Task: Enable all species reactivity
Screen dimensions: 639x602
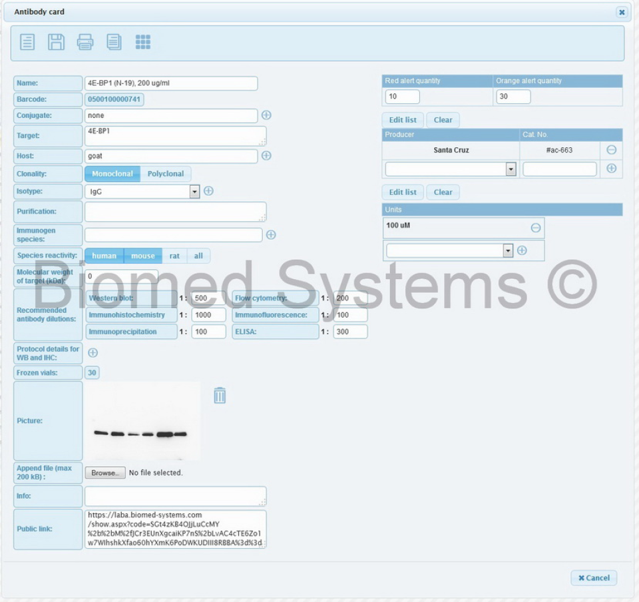Action: (x=199, y=256)
